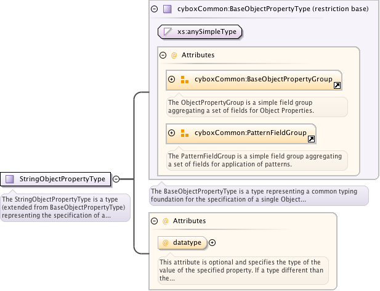Screen dimensions: 380x291
Task: Follow the BaseObjectPropertyGroup reference arrow icon
Action: pos(337,86)
